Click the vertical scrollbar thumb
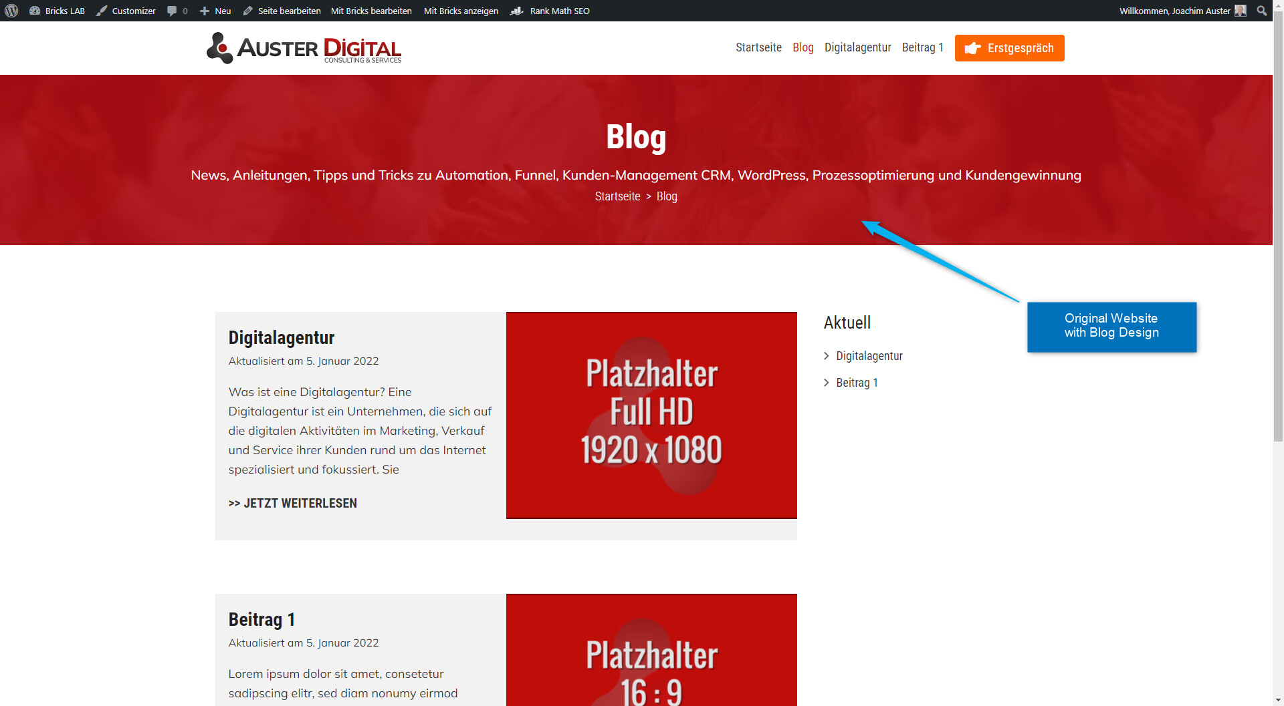Viewport: 1284px width, 706px height. point(1278,227)
